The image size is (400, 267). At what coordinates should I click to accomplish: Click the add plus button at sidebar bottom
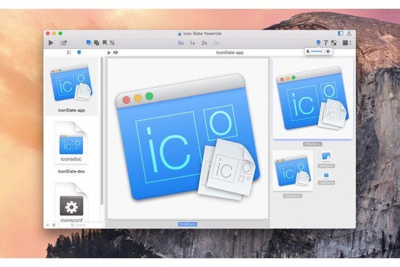(x=48, y=225)
